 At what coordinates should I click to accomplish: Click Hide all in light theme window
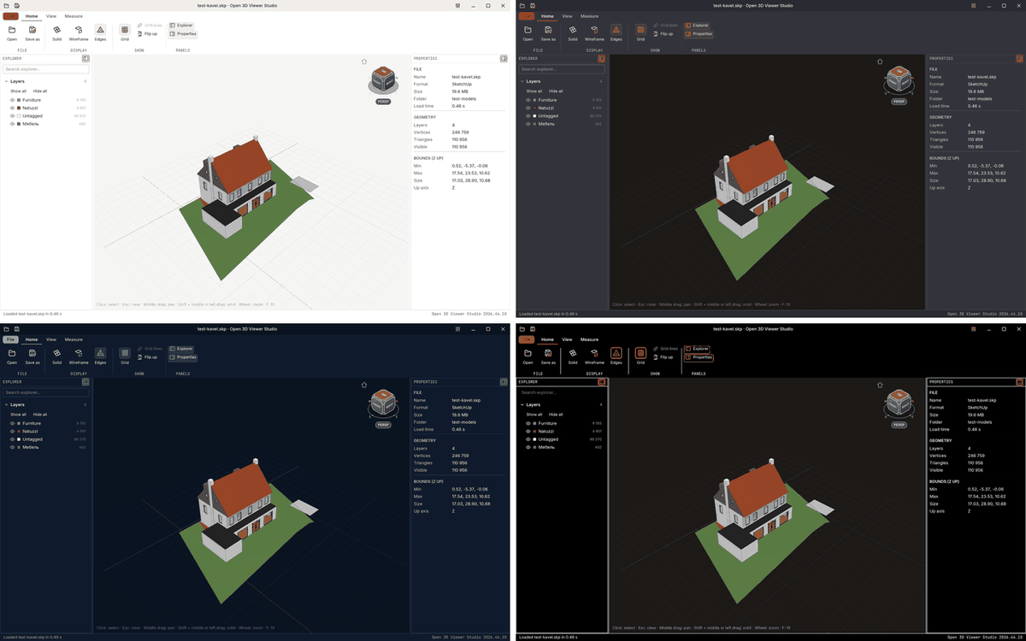[x=40, y=91]
